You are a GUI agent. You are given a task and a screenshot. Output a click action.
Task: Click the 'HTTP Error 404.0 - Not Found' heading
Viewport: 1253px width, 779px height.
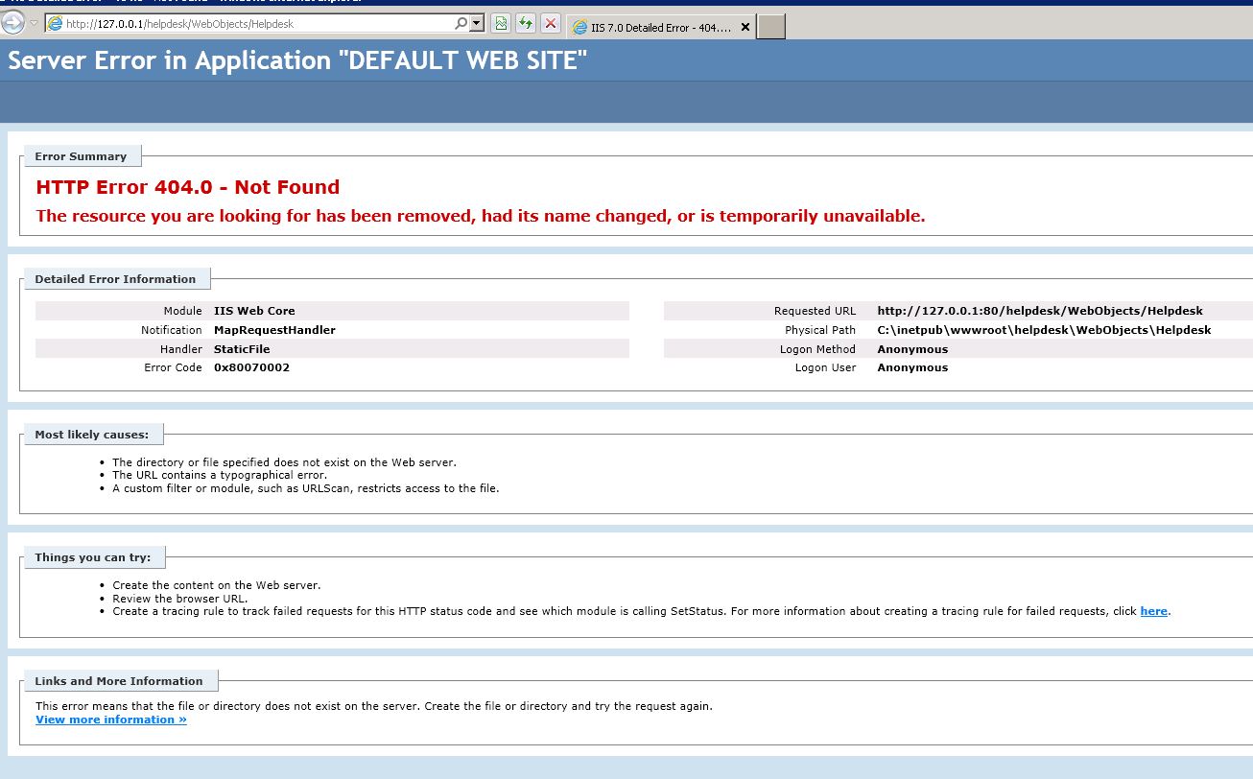[x=188, y=187]
